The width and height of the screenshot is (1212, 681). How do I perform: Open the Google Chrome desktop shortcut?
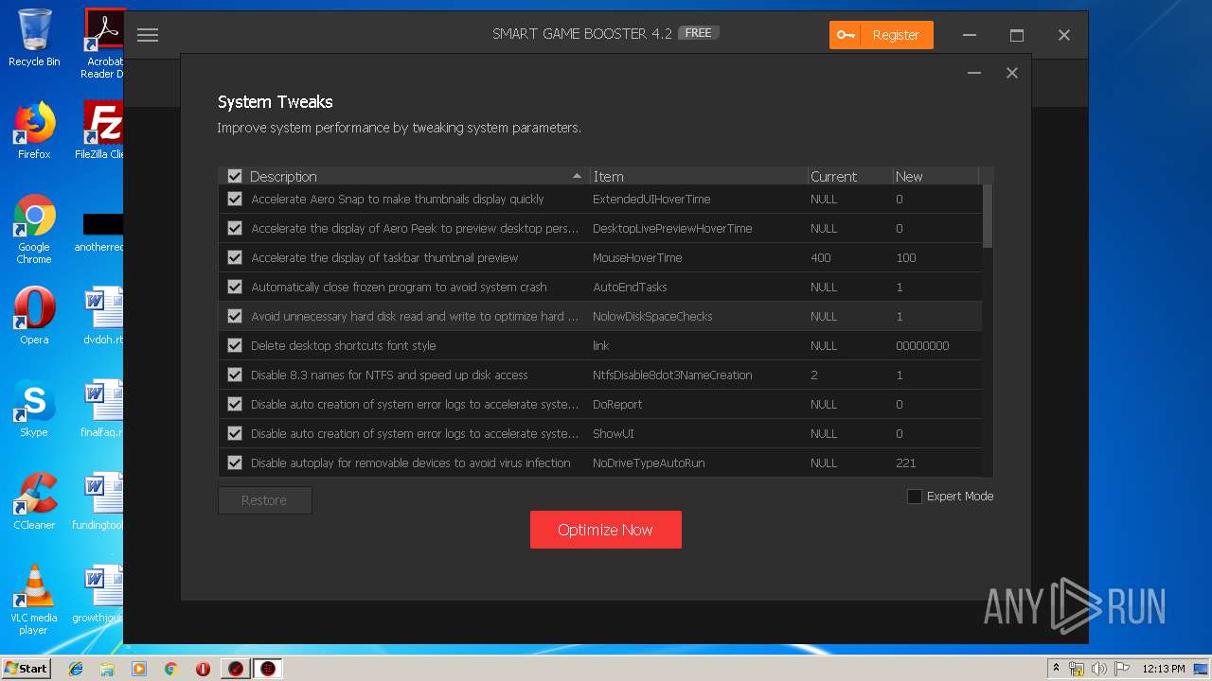click(x=34, y=229)
